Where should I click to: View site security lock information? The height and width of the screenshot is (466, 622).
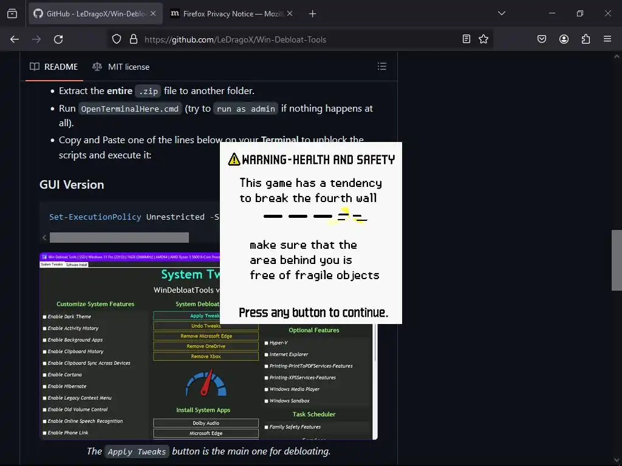tap(134, 39)
